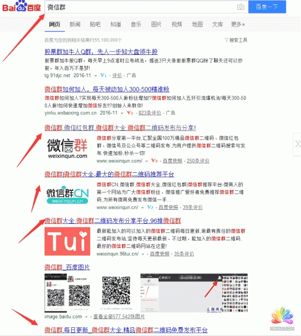
Task: Open 百度快照 for www.weixinqun.com/
Action: point(173,161)
